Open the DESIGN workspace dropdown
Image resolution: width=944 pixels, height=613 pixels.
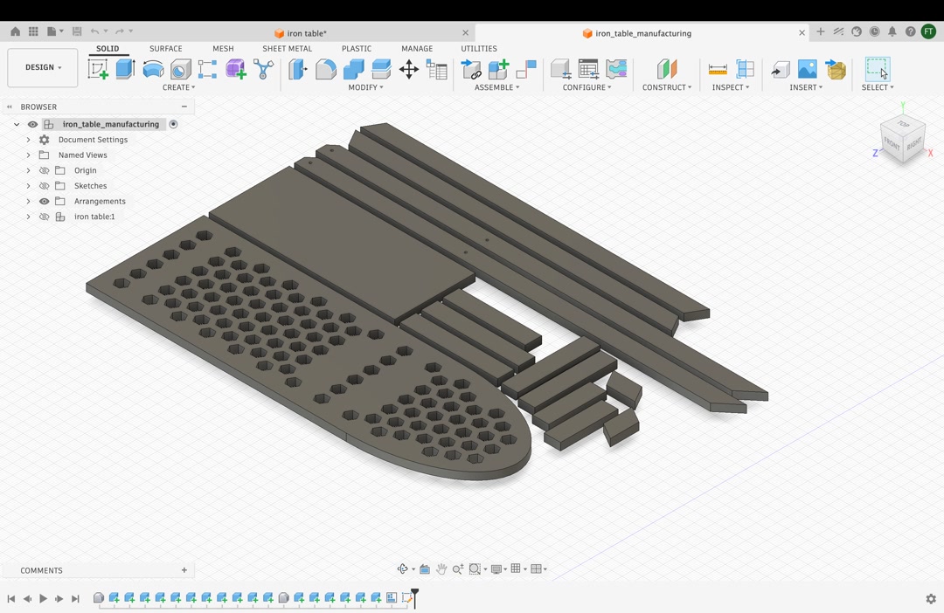pyautogui.click(x=43, y=67)
